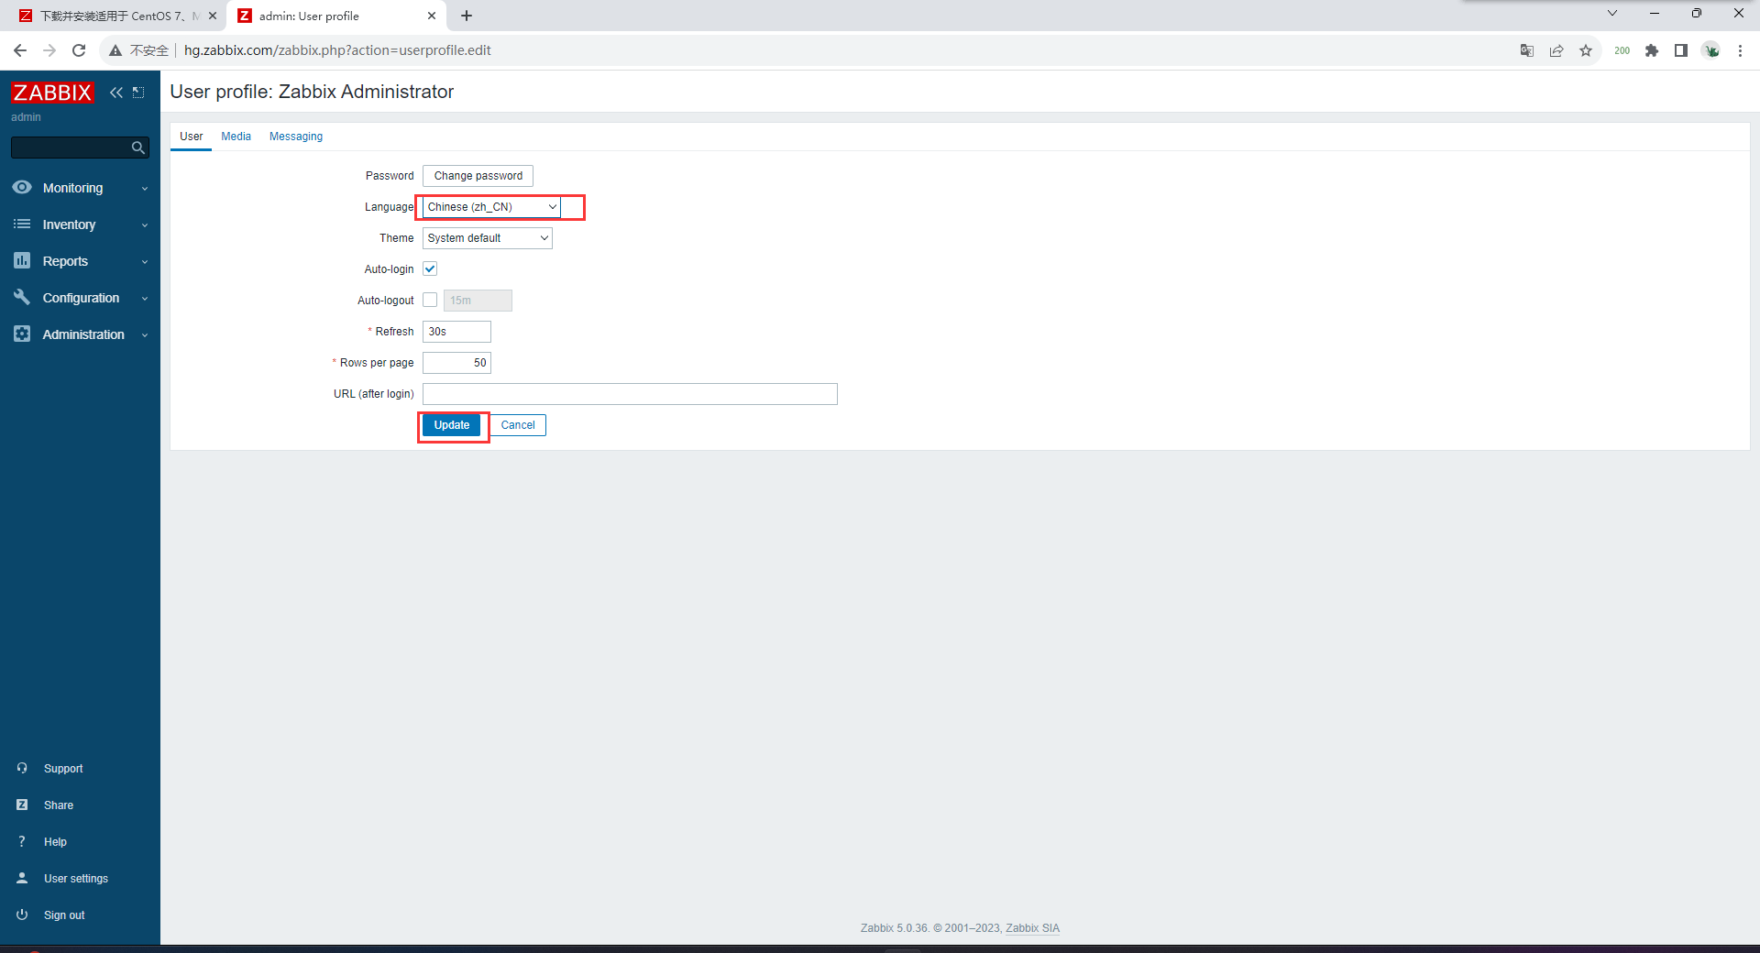
Task: Open browser extensions puzzle icon
Action: tap(1652, 50)
